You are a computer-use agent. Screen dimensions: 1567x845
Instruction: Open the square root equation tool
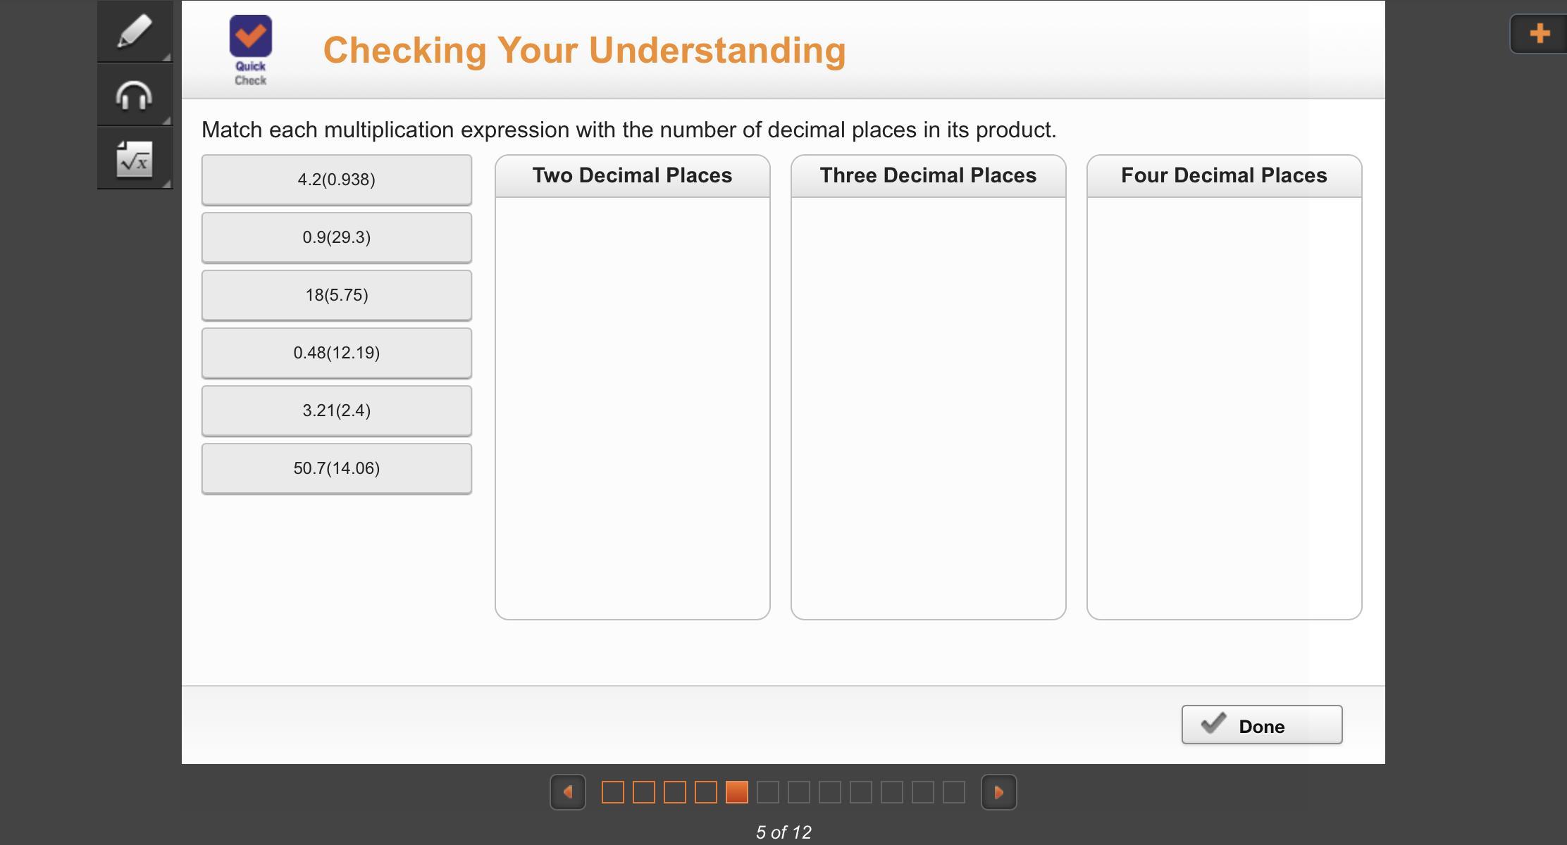(x=135, y=159)
